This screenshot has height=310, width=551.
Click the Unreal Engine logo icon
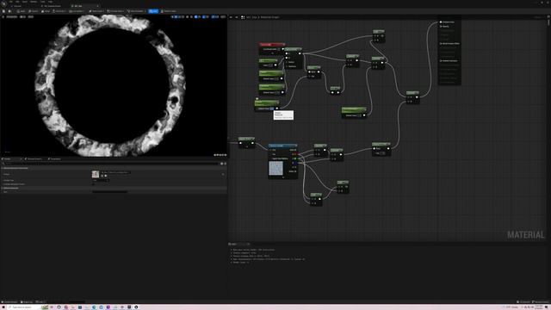tap(3, 3)
